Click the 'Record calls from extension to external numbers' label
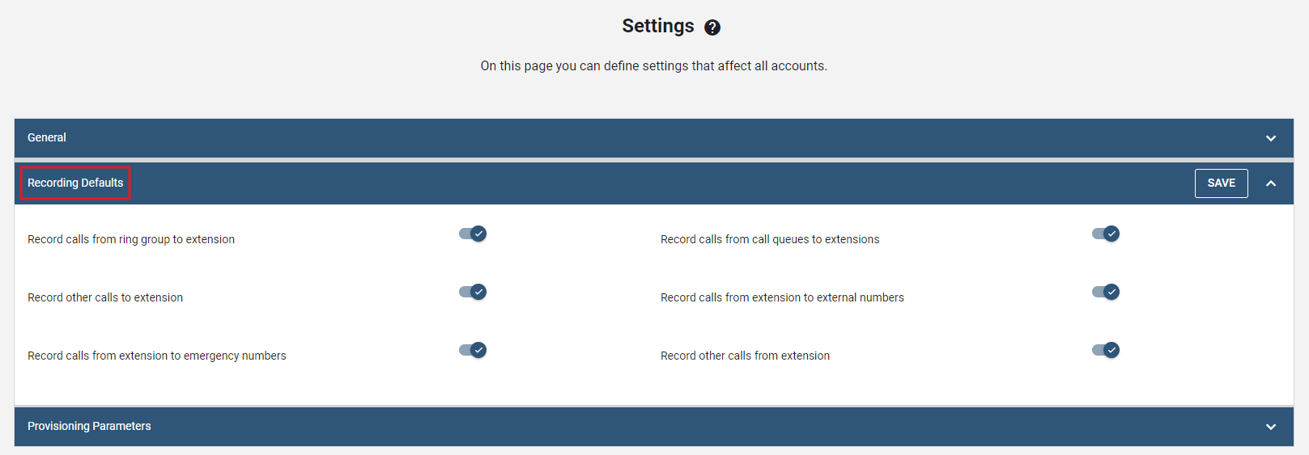 pos(782,298)
